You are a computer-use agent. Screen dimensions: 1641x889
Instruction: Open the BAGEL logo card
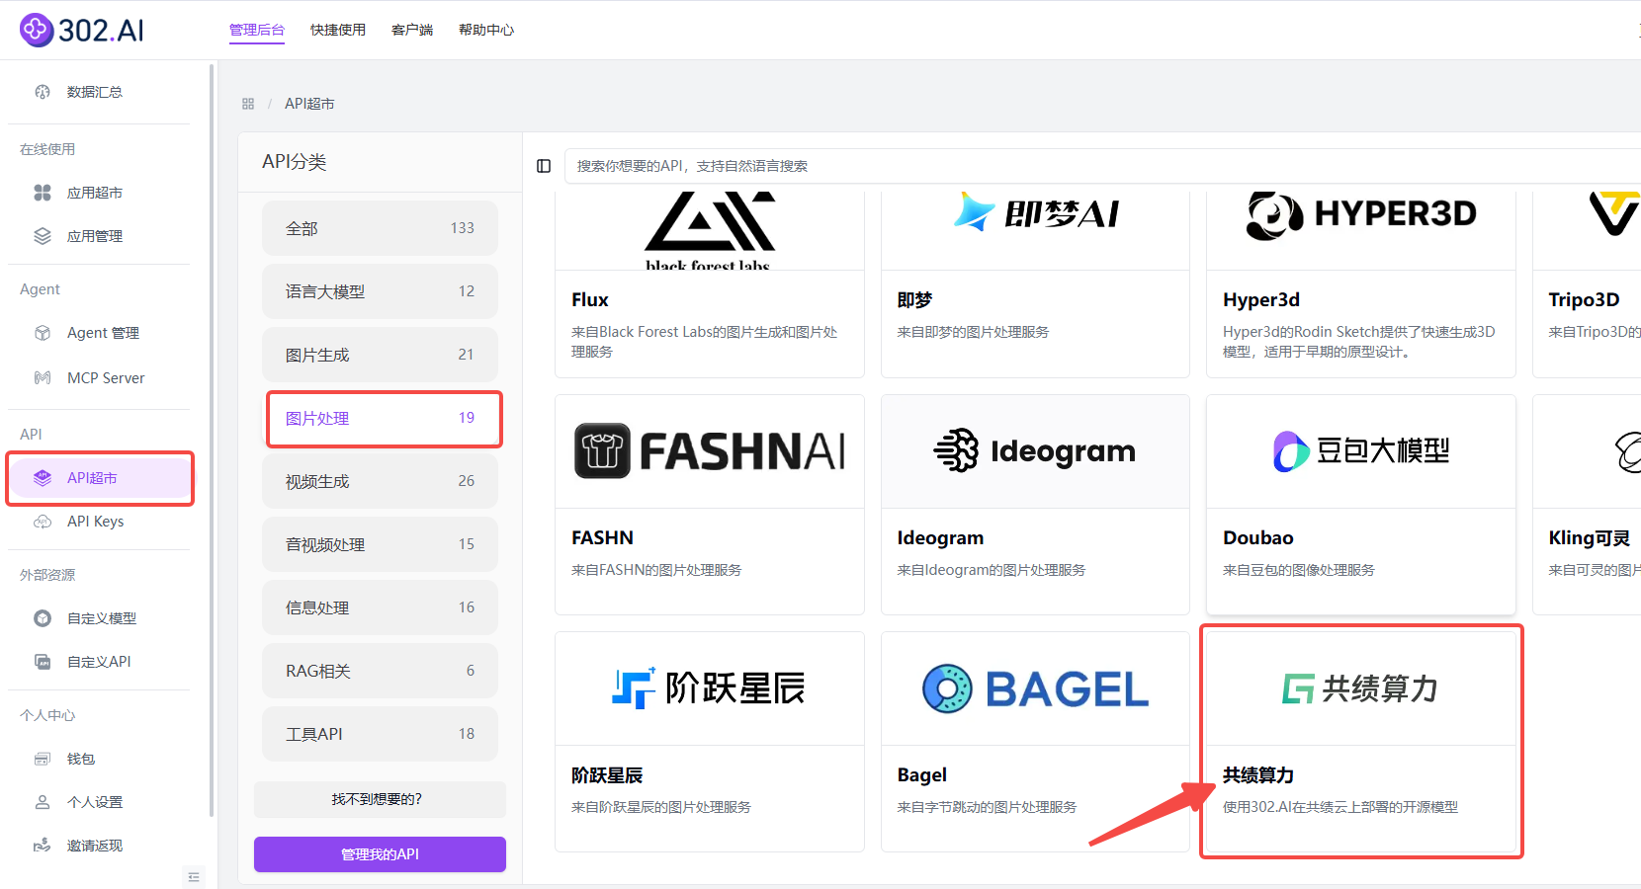tap(1035, 688)
